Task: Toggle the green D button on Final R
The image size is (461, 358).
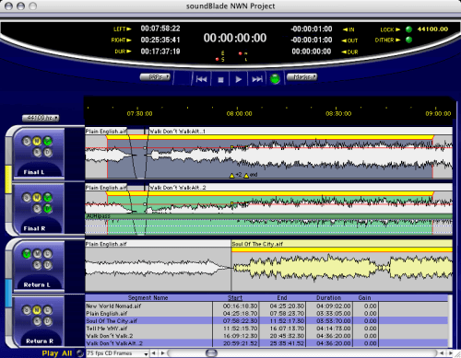Action: click(48, 209)
